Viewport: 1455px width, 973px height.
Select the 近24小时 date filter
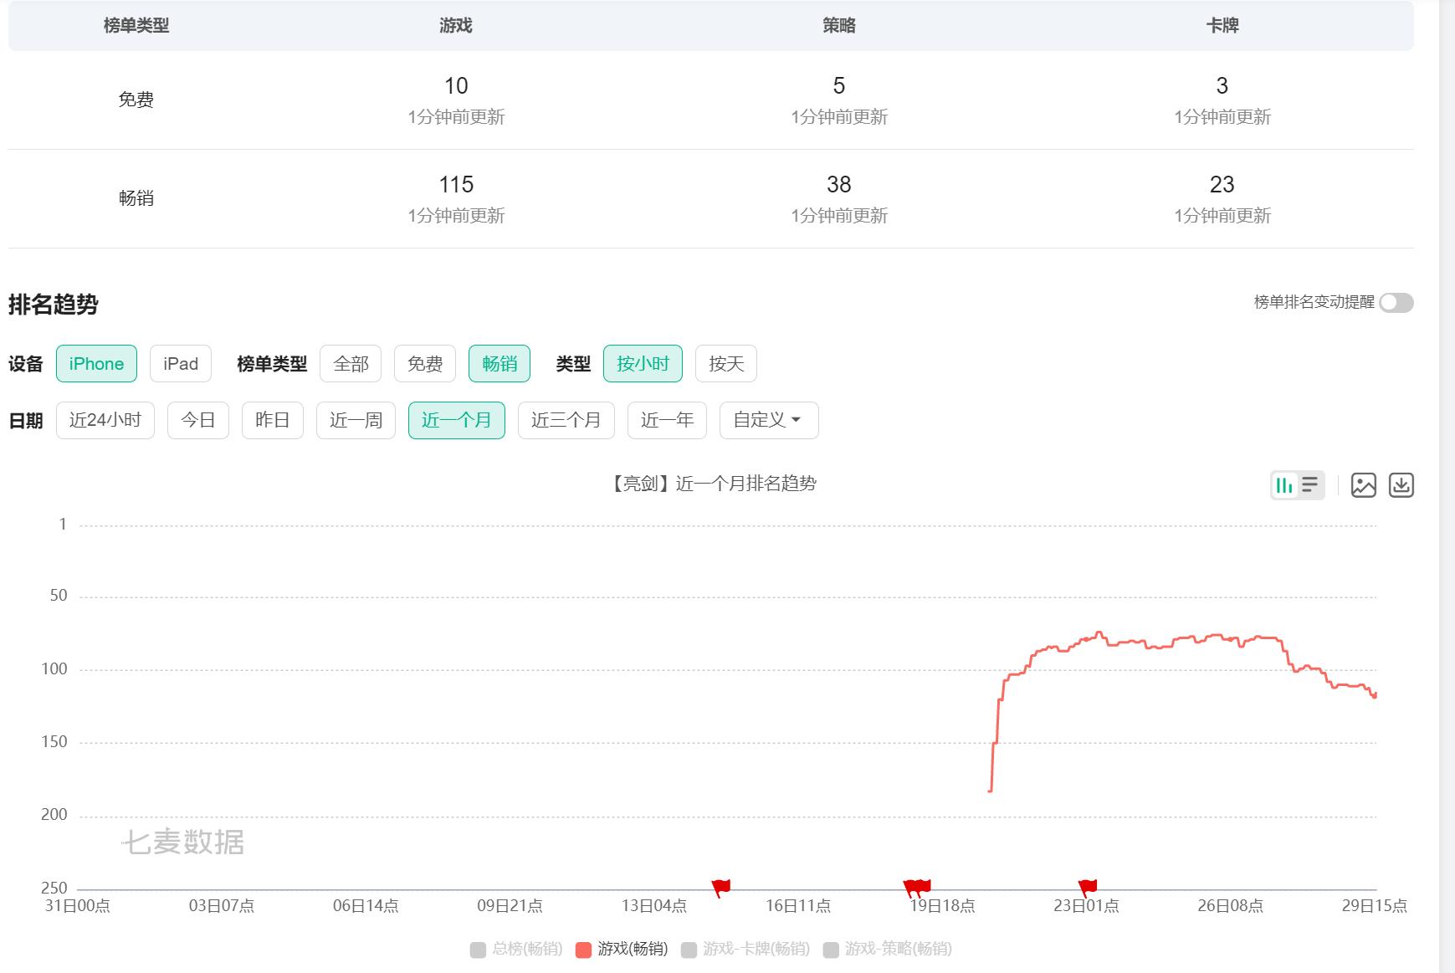point(105,420)
